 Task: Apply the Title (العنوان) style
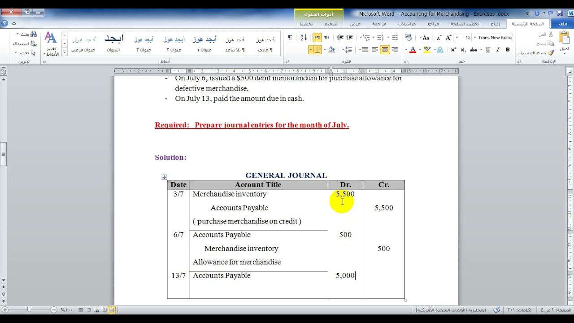click(x=113, y=44)
